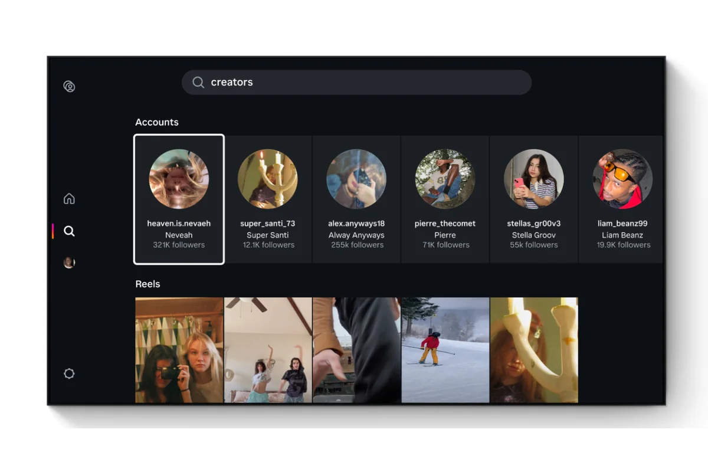708x459 pixels.
Task: Open liam_beanz99 profile picture
Action: (622, 179)
